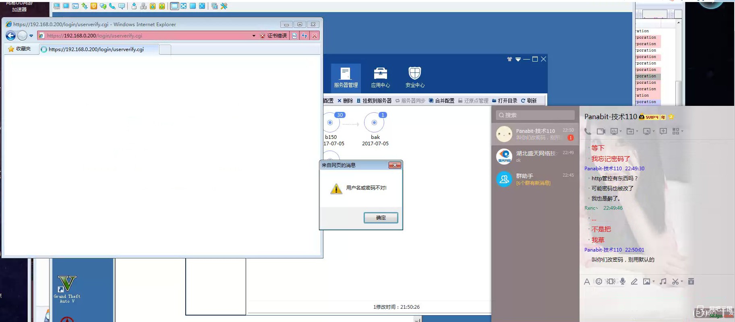Click the red envelope icon in chat toolbar
The image size is (735, 322).
click(x=691, y=281)
